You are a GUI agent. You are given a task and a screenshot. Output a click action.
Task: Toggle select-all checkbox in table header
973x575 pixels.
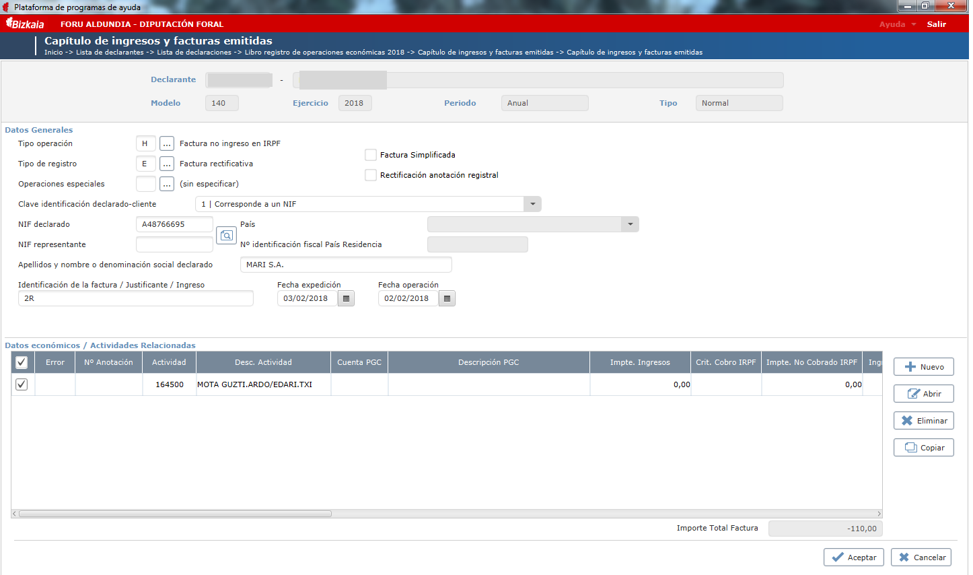click(22, 362)
